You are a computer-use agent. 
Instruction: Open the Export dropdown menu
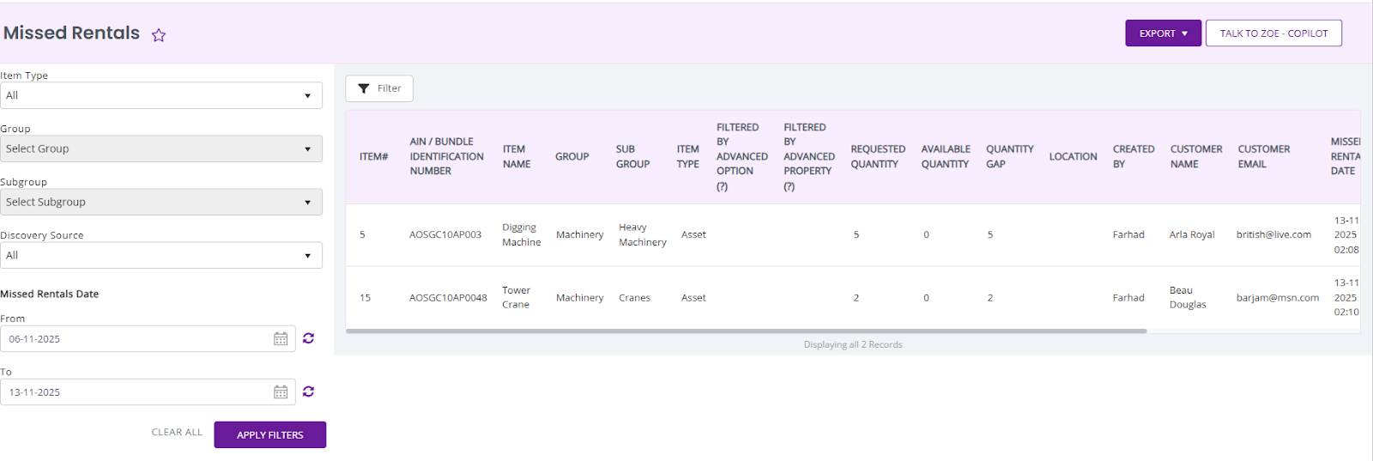click(1163, 33)
